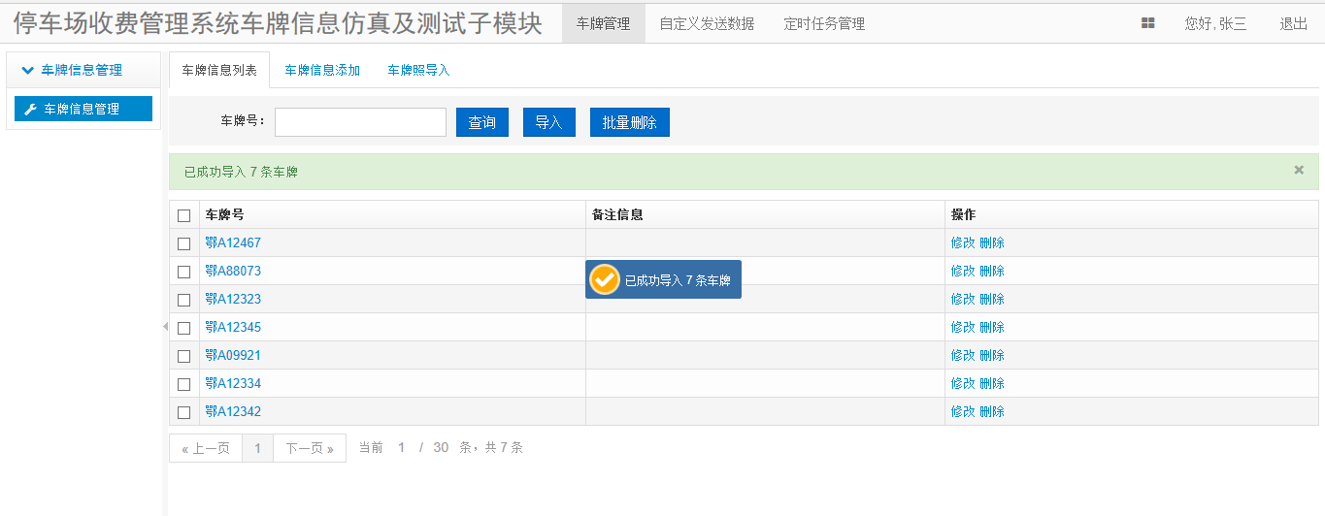Click 修改 for plate 鄂A88073
Screen dimensions: 1325x516
(x=963, y=271)
